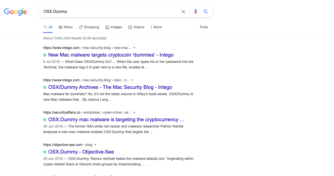
Task: Expand the arrow next to intego.com topic URL
Action: (x=132, y=80)
